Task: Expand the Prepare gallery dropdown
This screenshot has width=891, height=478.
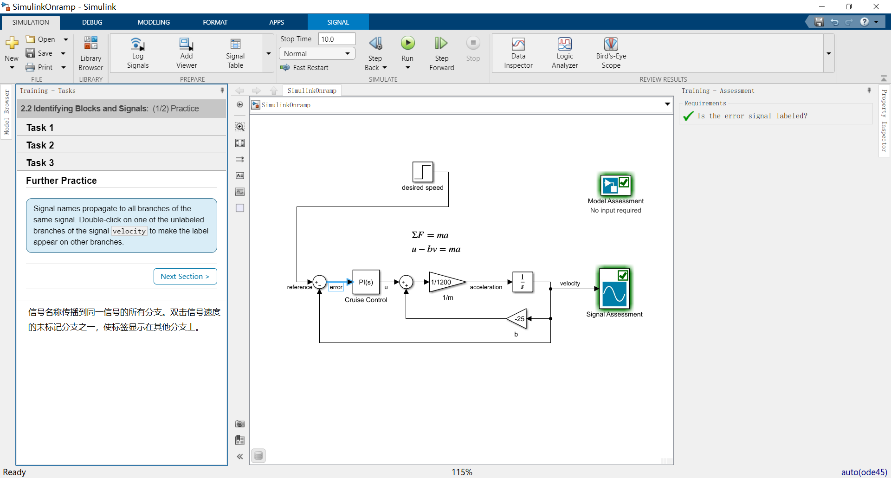Action: point(268,53)
